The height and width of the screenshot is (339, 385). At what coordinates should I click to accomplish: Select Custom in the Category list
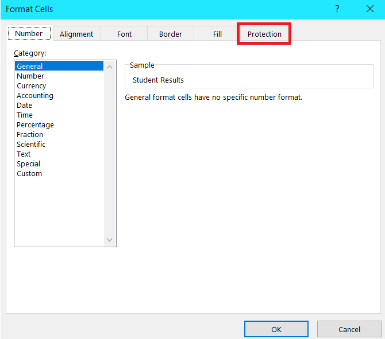click(x=29, y=173)
